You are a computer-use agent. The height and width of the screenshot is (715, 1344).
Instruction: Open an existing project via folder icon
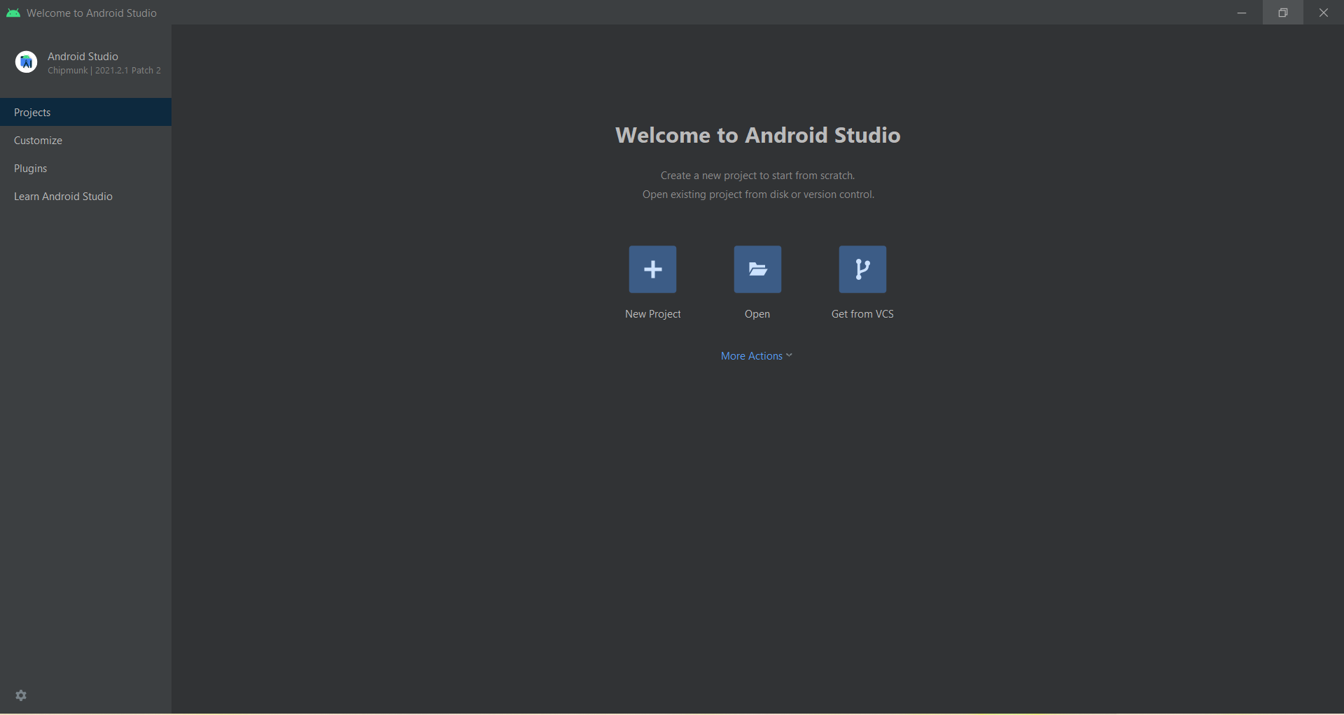[757, 269]
